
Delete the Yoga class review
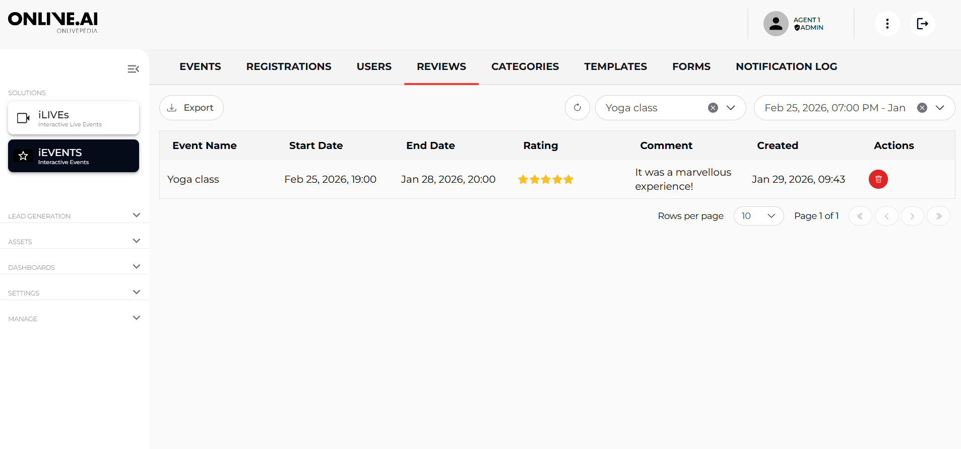pos(878,179)
